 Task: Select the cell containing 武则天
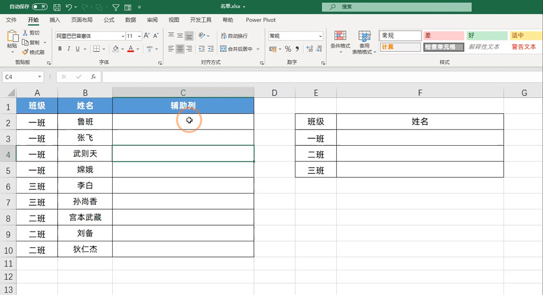point(85,153)
